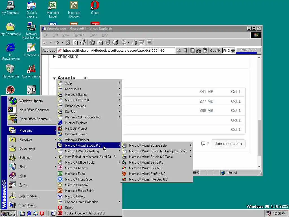Select the Notepad++ desktop icon

pyautogui.click(x=32, y=50)
